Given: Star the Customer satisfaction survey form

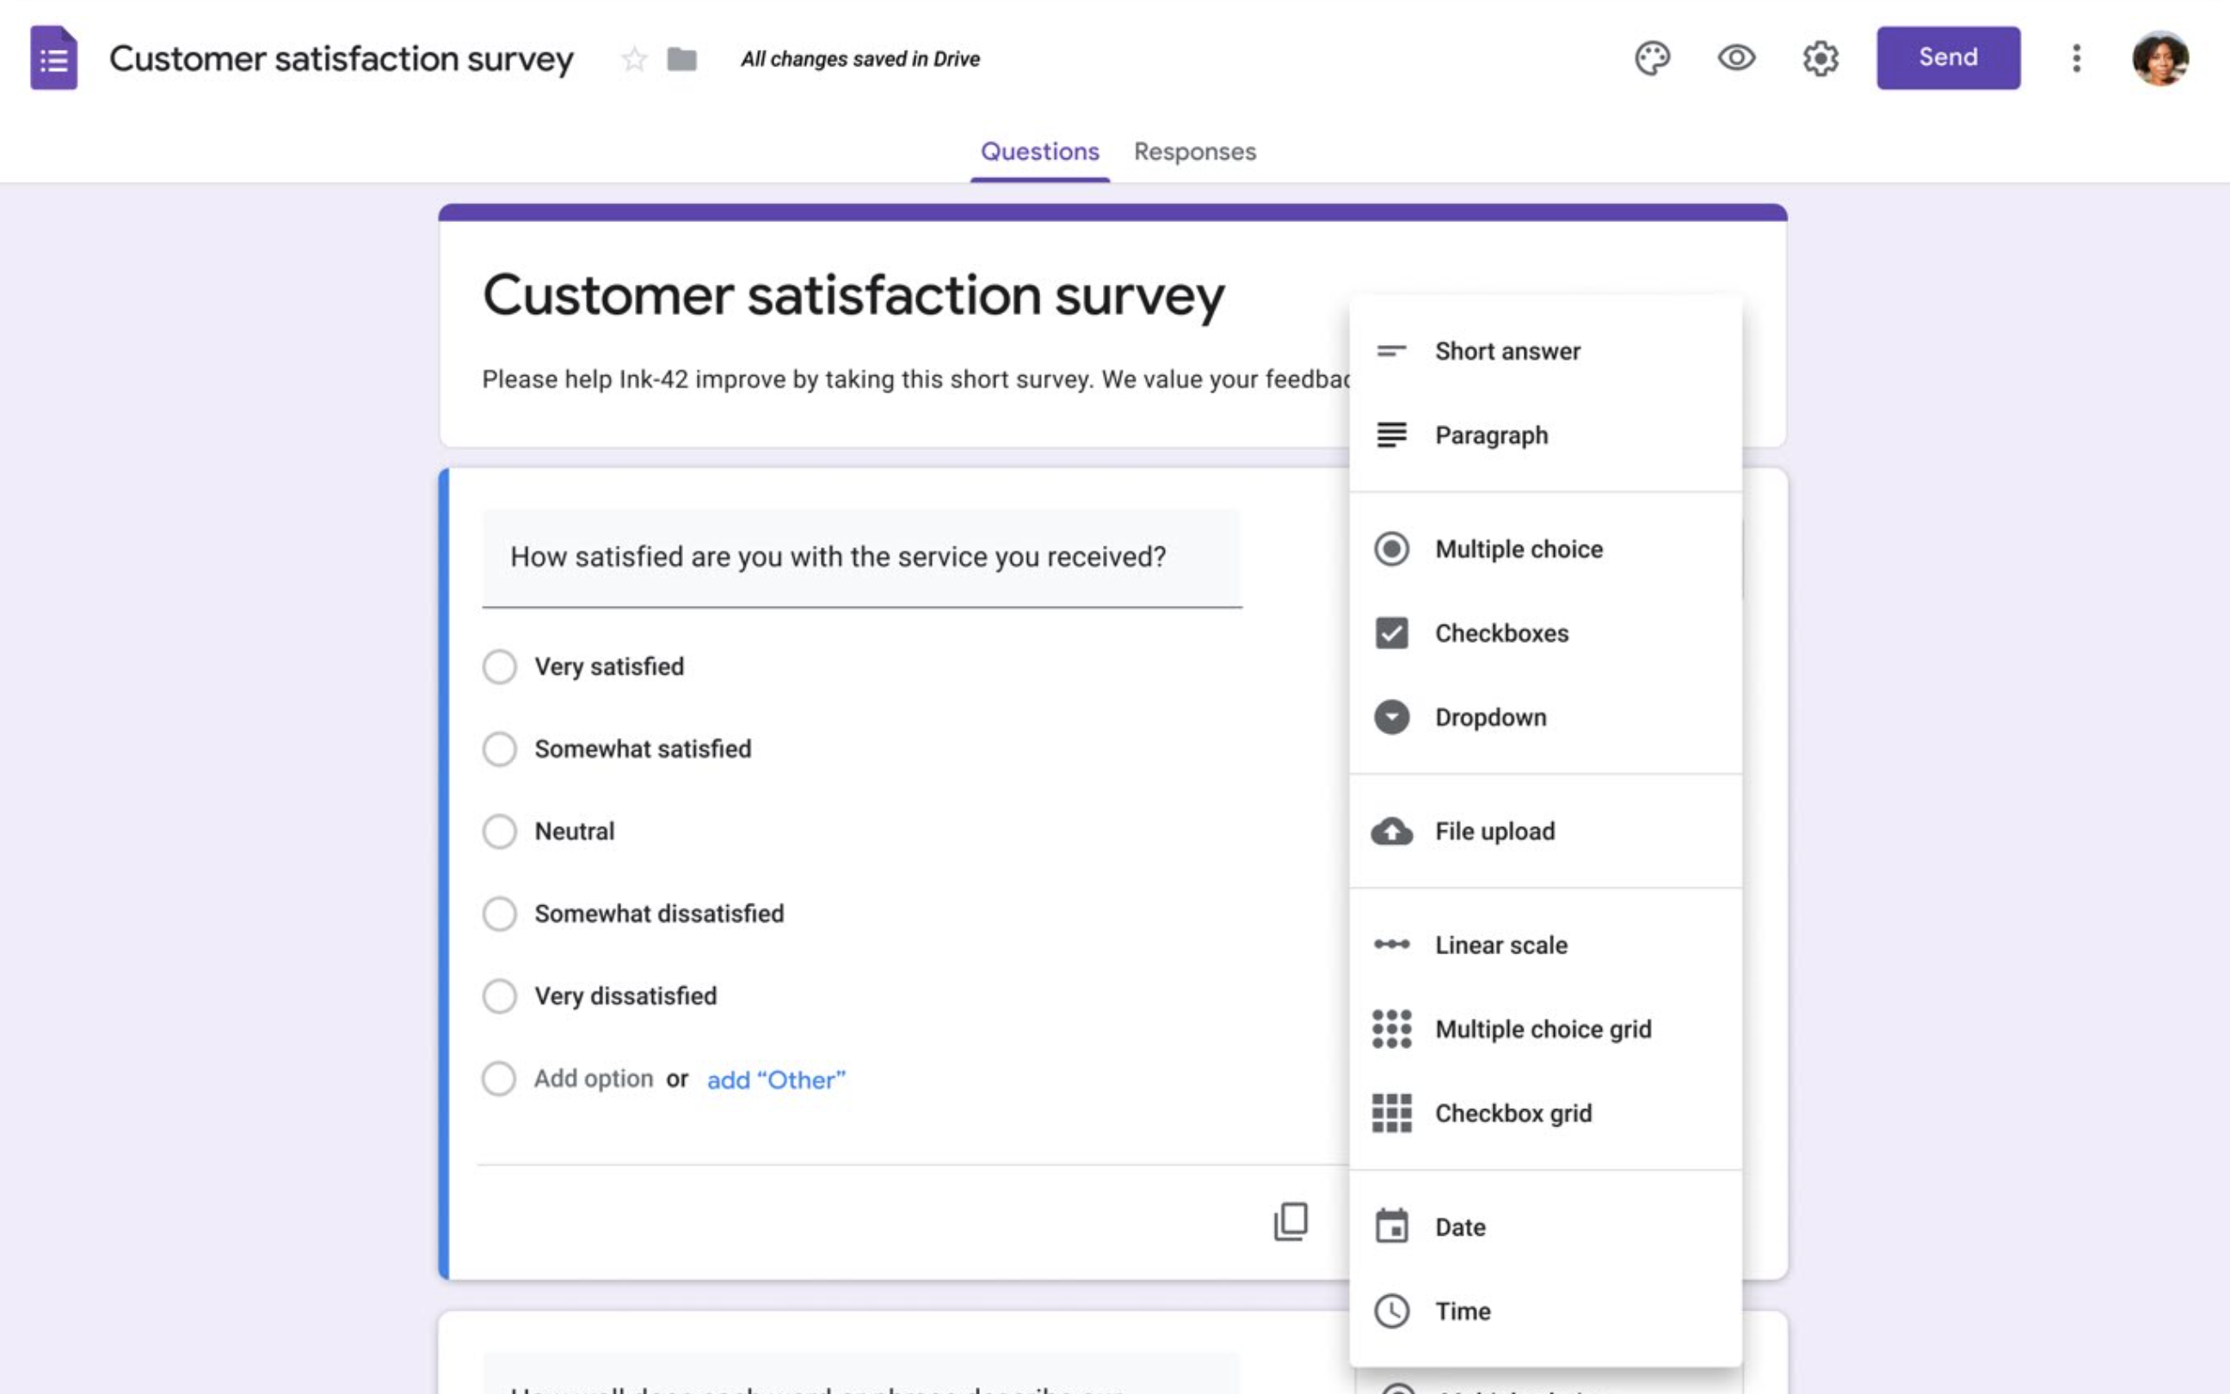Looking at the screenshot, I should click(633, 59).
